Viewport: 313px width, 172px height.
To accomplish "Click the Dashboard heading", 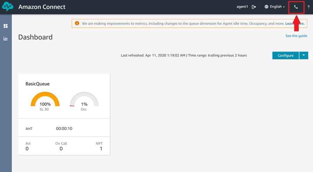I will point(35,37).
